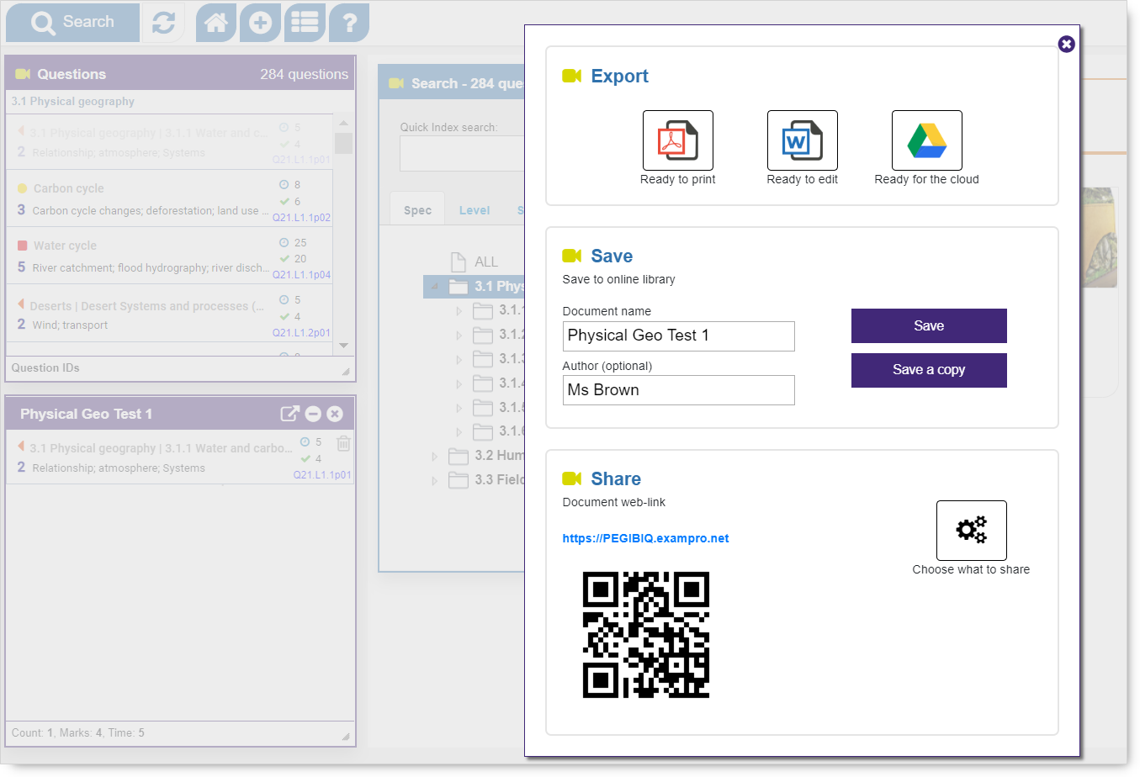The width and height of the screenshot is (1140, 777).
Task: Export to Google Drive, Ready for the cloud
Action: [x=926, y=140]
